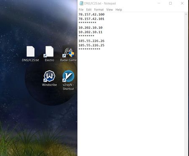Image resolution: width=189 pixels, height=156 pixels.
Task: Select the Windscribe desktop icon
Action: pos(50,78)
